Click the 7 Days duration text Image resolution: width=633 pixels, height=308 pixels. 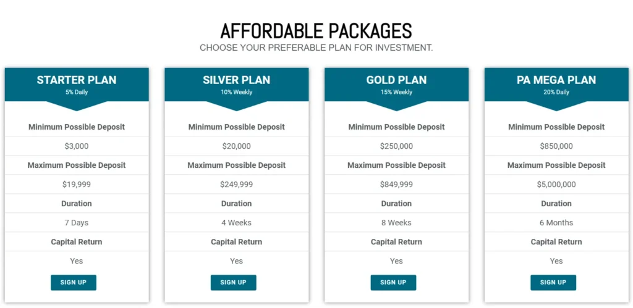[77, 223]
